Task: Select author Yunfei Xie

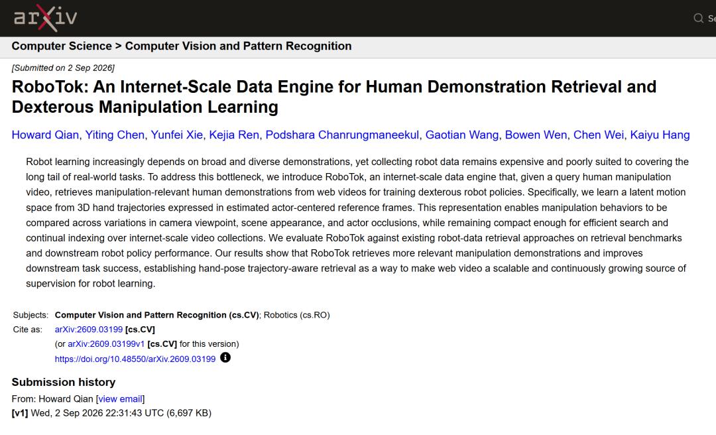Action: [x=177, y=135]
